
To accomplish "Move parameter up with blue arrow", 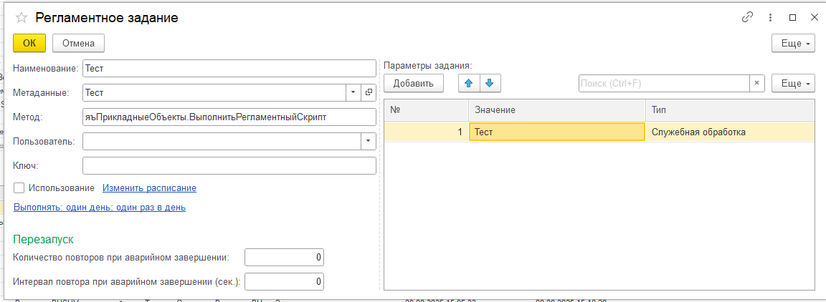I will pyautogui.click(x=469, y=84).
